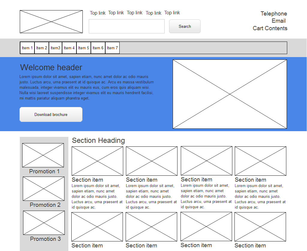Open fourth section item image in top row

tap(261, 161)
